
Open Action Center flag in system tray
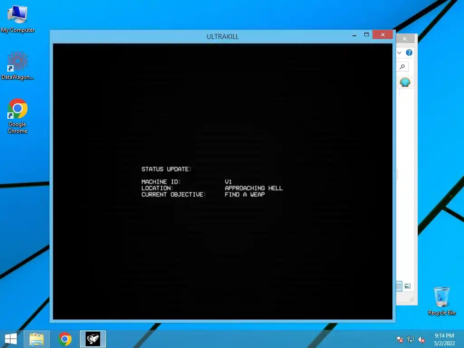(x=400, y=339)
